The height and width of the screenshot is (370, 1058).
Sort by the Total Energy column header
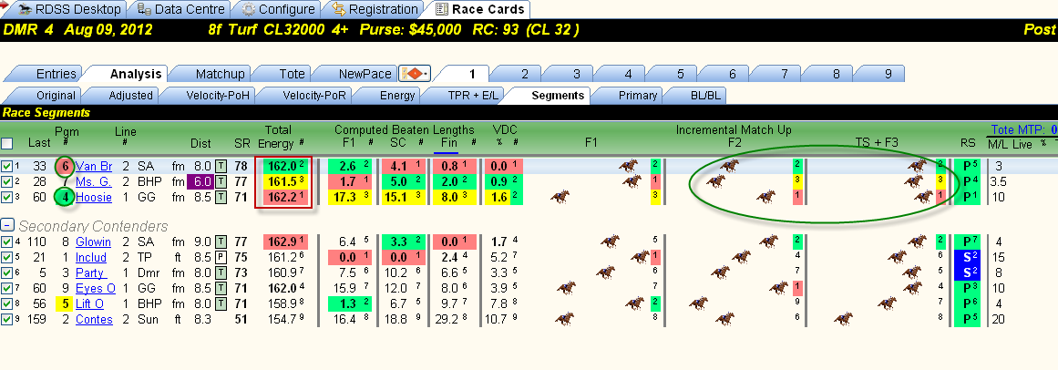click(278, 137)
